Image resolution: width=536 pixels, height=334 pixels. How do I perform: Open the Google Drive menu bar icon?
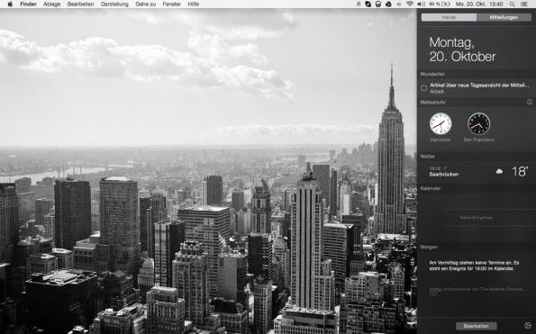388,5
